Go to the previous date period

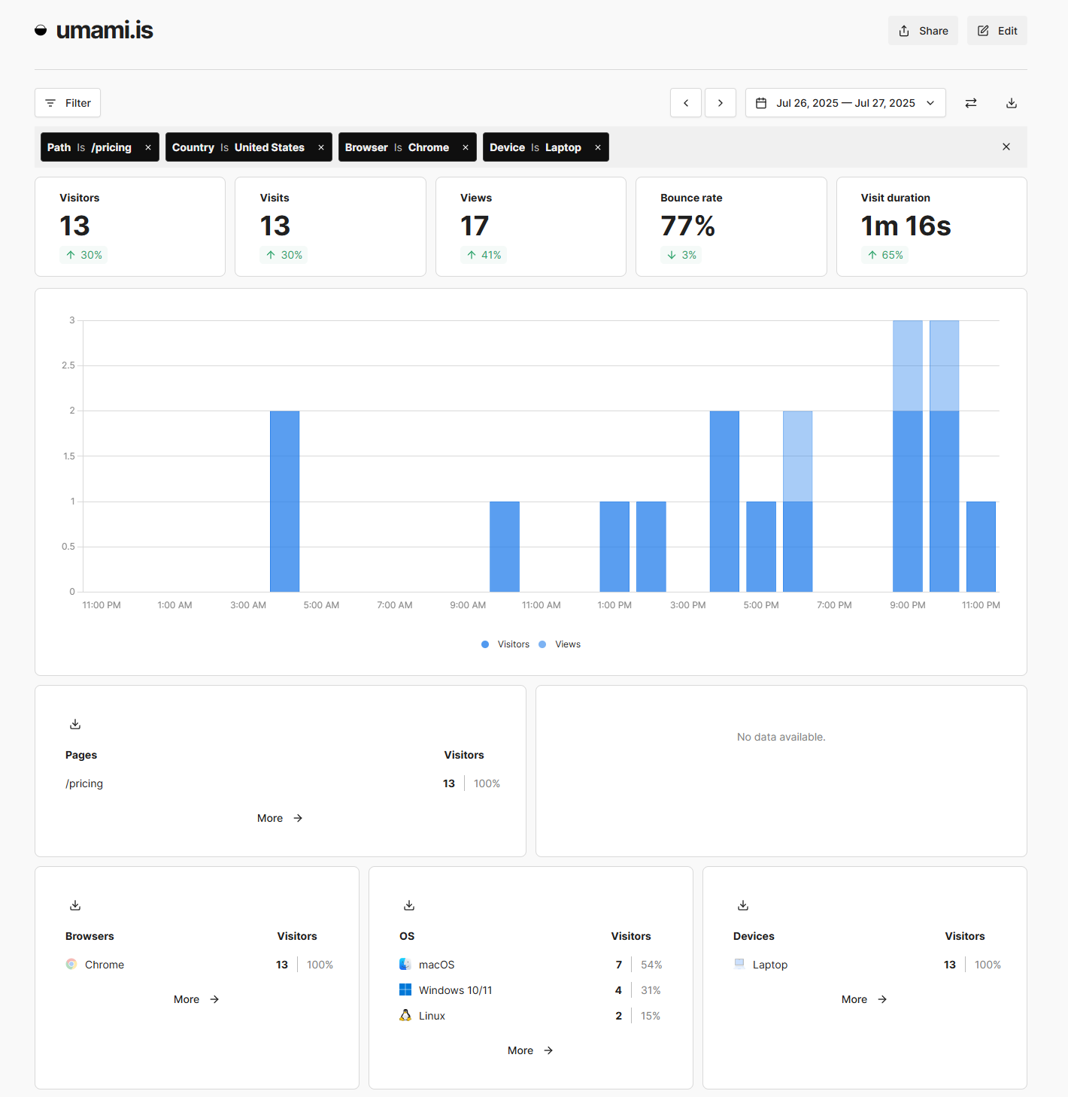pos(686,103)
